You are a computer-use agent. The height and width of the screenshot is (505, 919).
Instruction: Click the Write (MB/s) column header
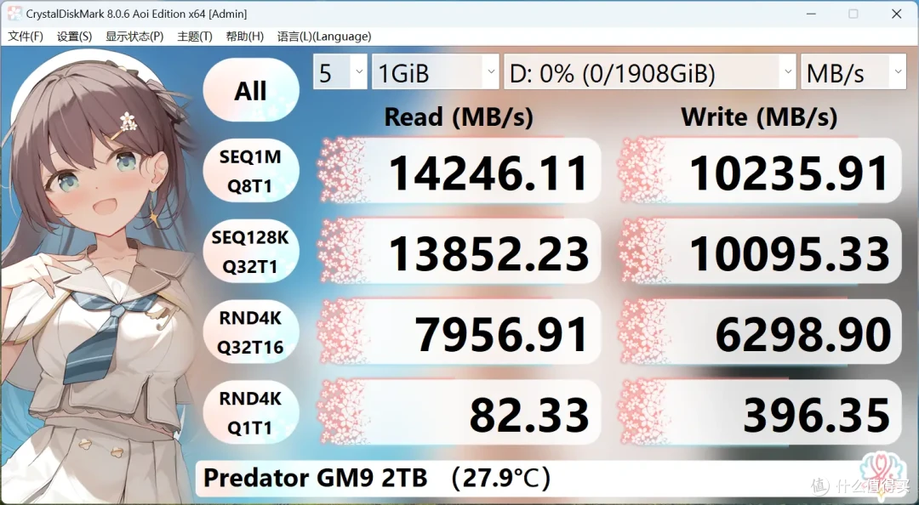coord(759,117)
